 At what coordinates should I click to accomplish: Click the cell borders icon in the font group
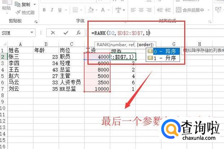[74, 10]
